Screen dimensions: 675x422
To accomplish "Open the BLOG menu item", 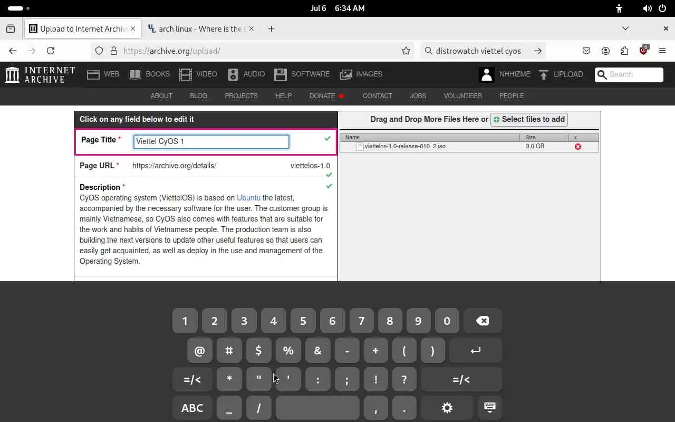I will [x=198, y=96].
